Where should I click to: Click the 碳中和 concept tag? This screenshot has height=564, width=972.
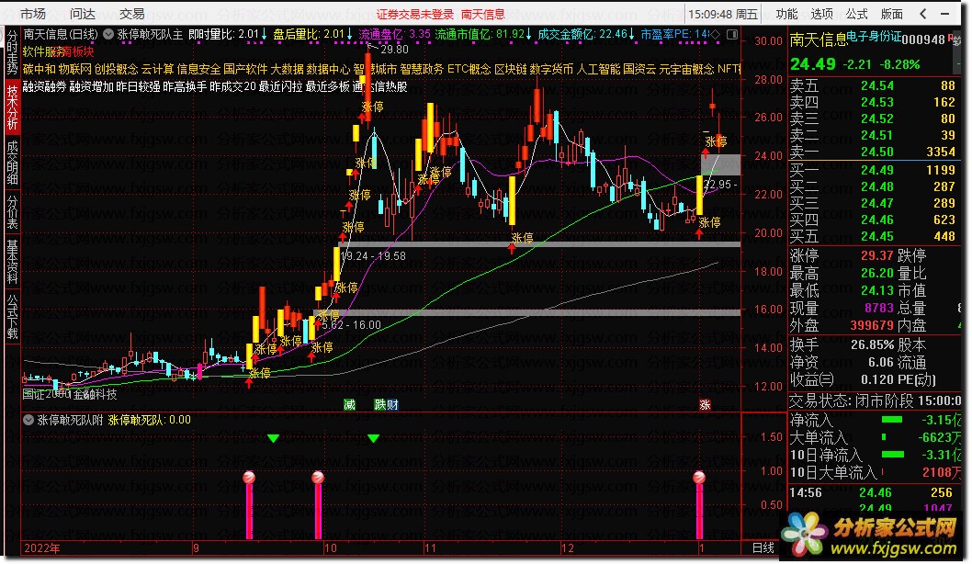point(40,70)
